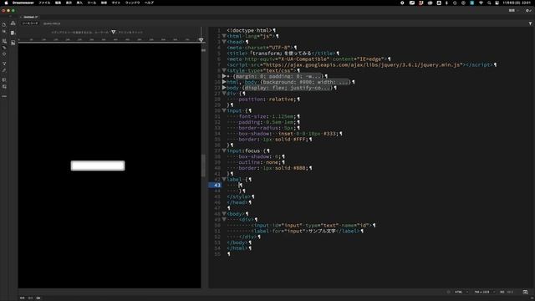535x301 pixels.
Task: Click the pencil-shaped icon in left toolbar
Action: click(4, 48)
